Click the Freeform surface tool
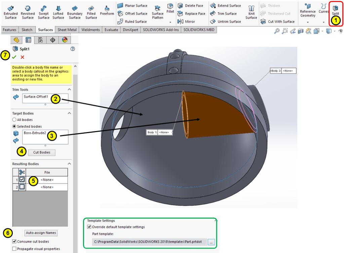 pos(107,8)
